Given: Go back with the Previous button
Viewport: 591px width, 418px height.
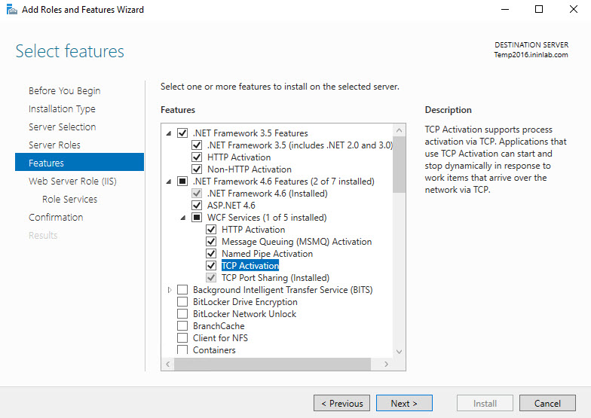Looking at the screenshot, I should pyautogui.click(x=341, y=403).
